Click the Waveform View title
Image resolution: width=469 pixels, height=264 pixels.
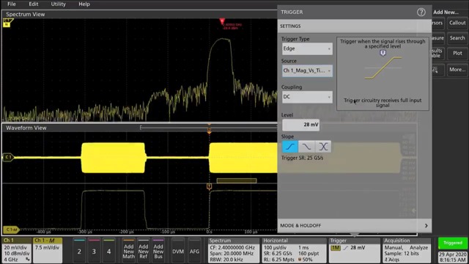click(x=26, y=128)
